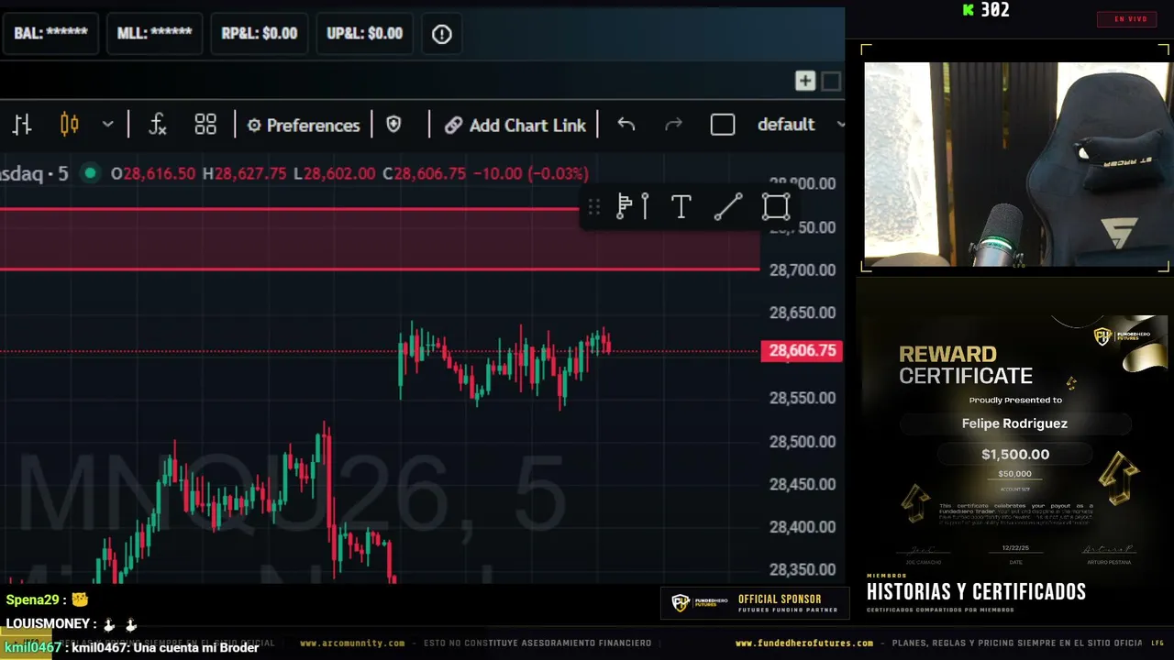The image size is (1174, 660).
Task: Click the BAL balance box
Action: 50,34
